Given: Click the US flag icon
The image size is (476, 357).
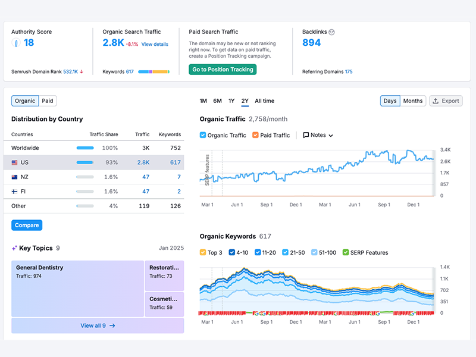Looking at the screenshot, I should [x=14, y=162].
